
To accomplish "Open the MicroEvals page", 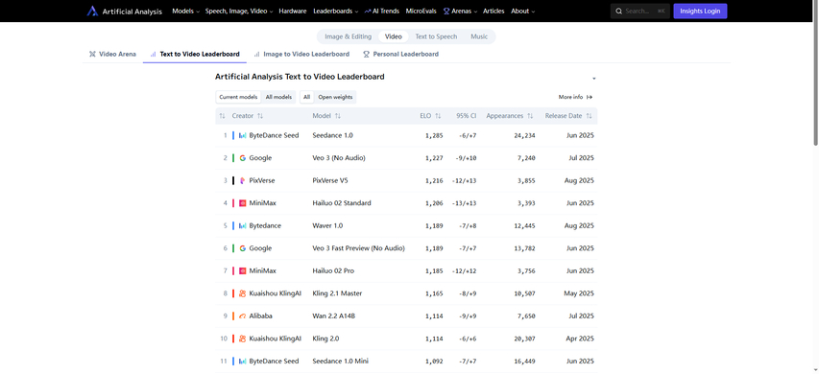I will click(x=421, y=11).
